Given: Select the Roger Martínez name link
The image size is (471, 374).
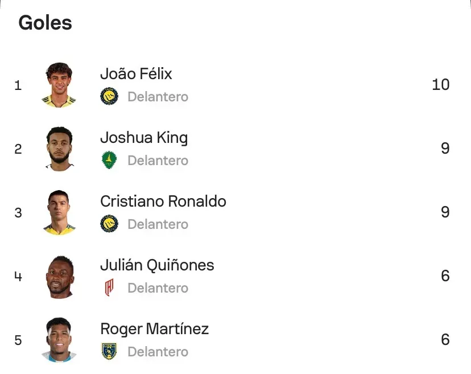Looking at the screenshot, I should point(154,329).
